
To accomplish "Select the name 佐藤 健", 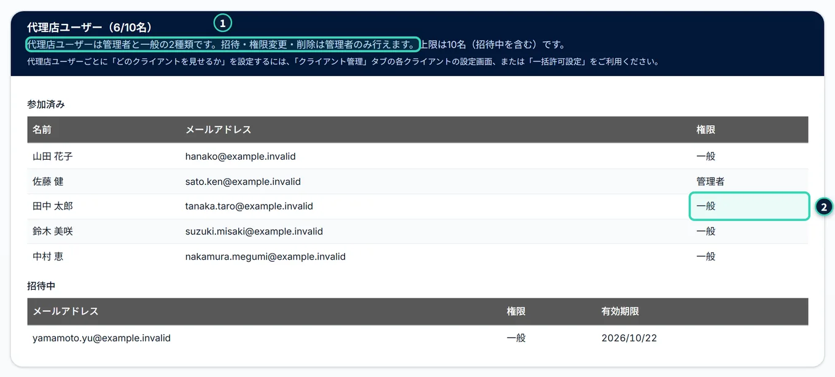I will pos(48,181).
